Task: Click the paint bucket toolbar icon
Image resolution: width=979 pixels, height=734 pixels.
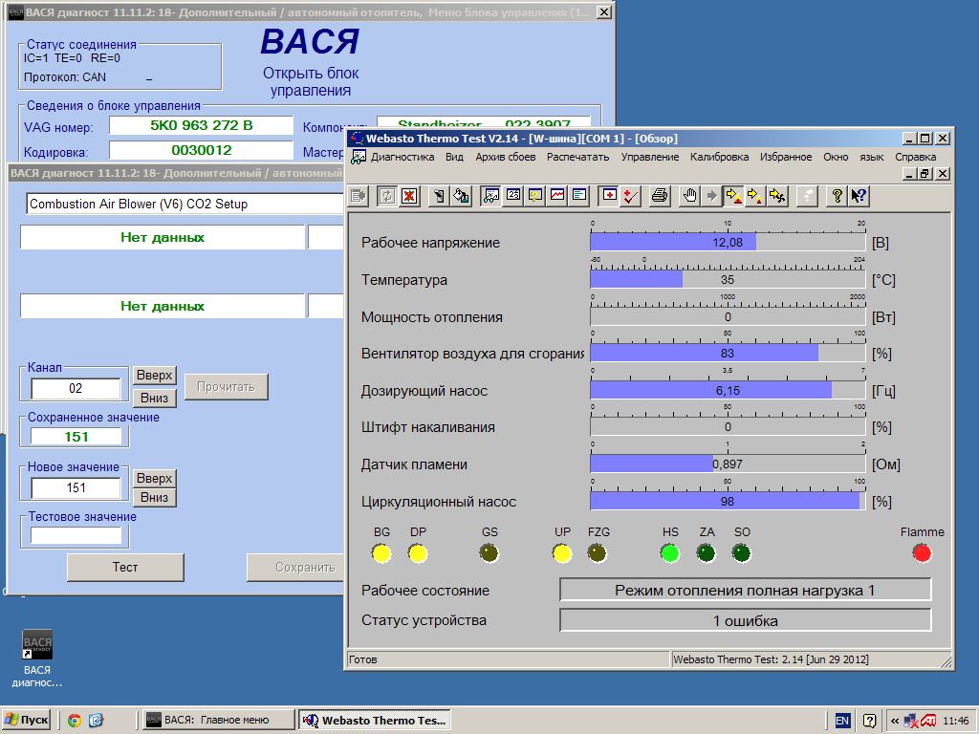Action: click(461, 196)
